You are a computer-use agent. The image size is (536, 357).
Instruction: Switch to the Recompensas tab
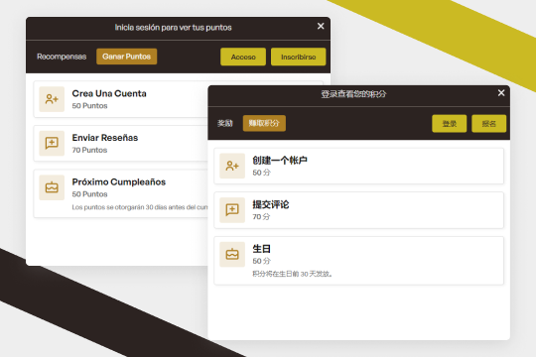(62, 57)
